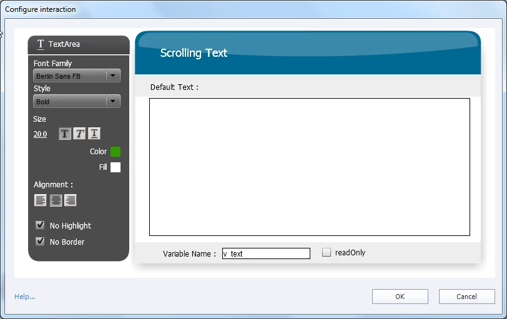Click the Scrolling Text heading

point(194,53)
